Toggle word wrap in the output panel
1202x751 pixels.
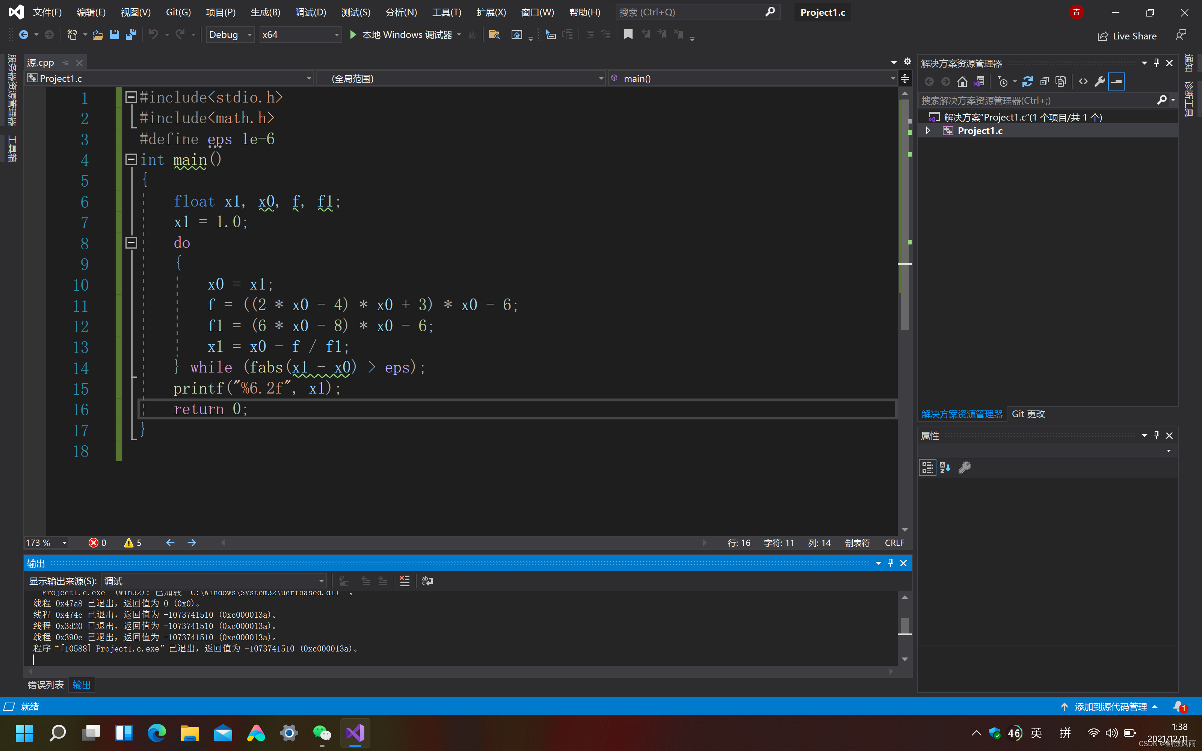pyautogui.click(x=427, y=581)
